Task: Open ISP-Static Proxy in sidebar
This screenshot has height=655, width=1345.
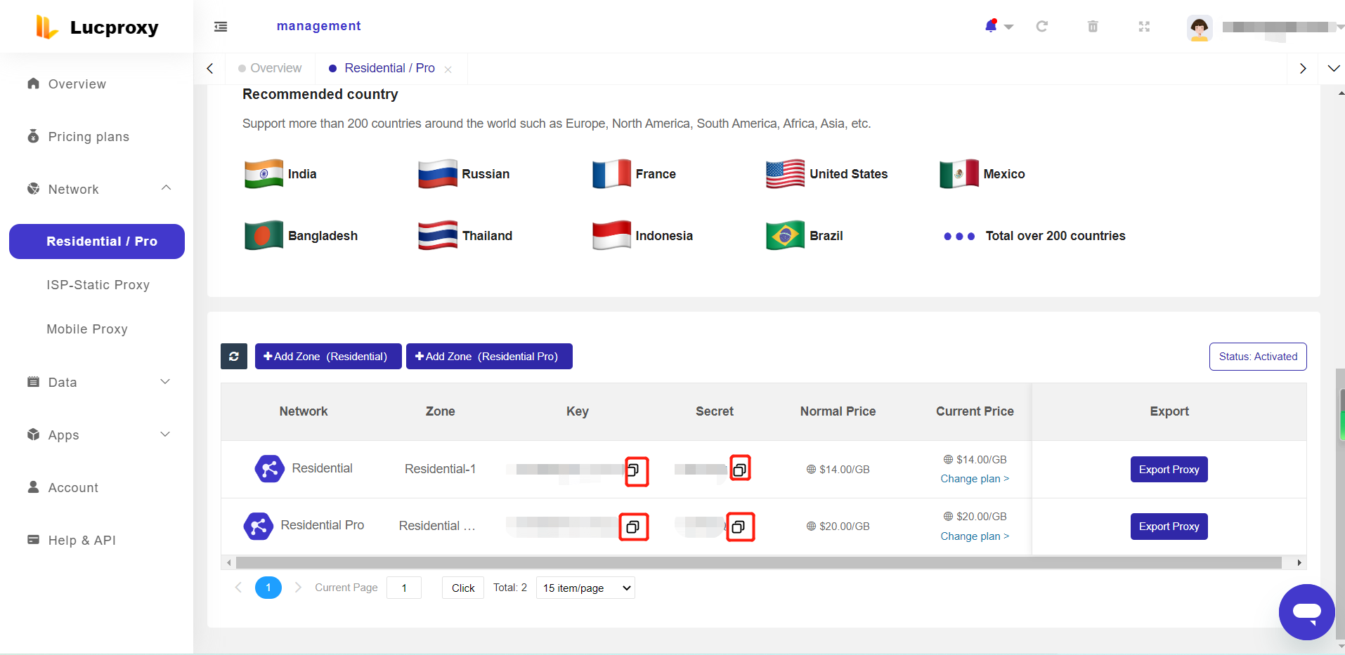Action: pos(98,285)
